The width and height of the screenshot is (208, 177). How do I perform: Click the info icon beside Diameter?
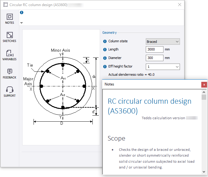tap(105, 58)
